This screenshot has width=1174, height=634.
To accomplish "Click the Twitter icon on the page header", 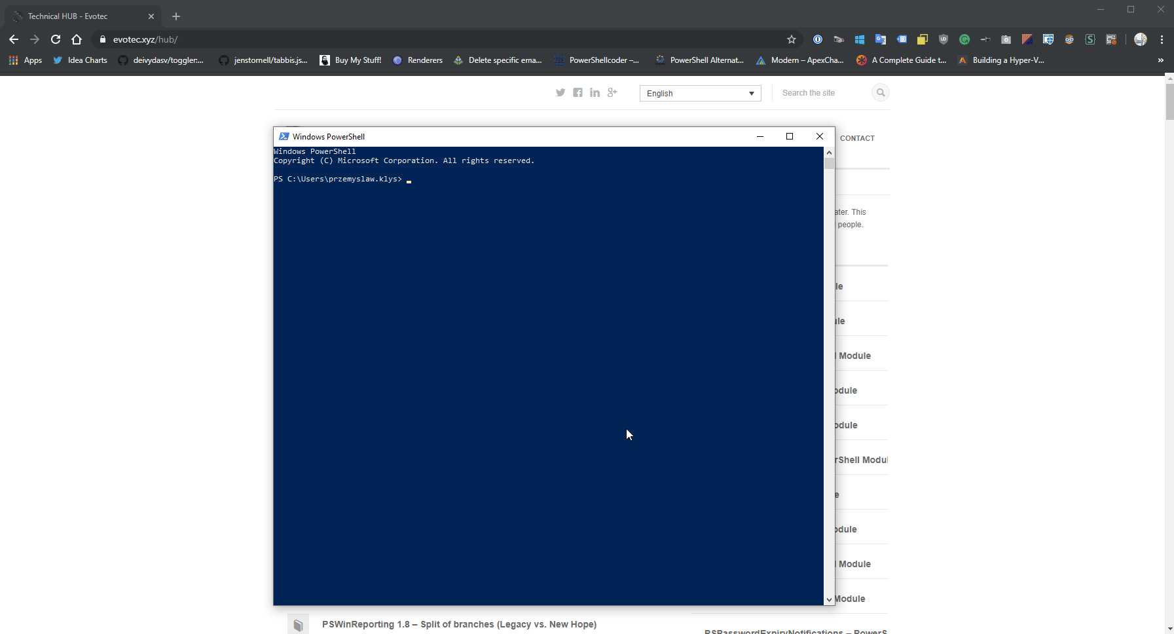I will click(560, 92).
